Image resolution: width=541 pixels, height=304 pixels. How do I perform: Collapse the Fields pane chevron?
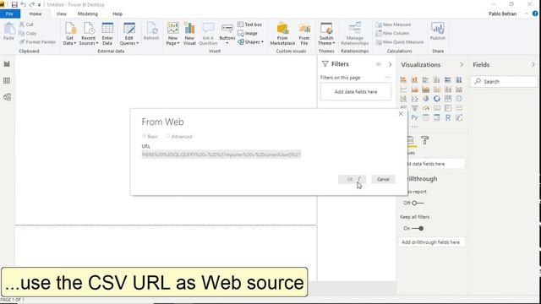533,64
